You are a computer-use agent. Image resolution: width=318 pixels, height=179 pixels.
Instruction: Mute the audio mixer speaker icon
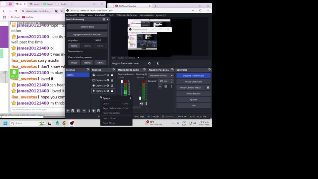pos(141,103)
